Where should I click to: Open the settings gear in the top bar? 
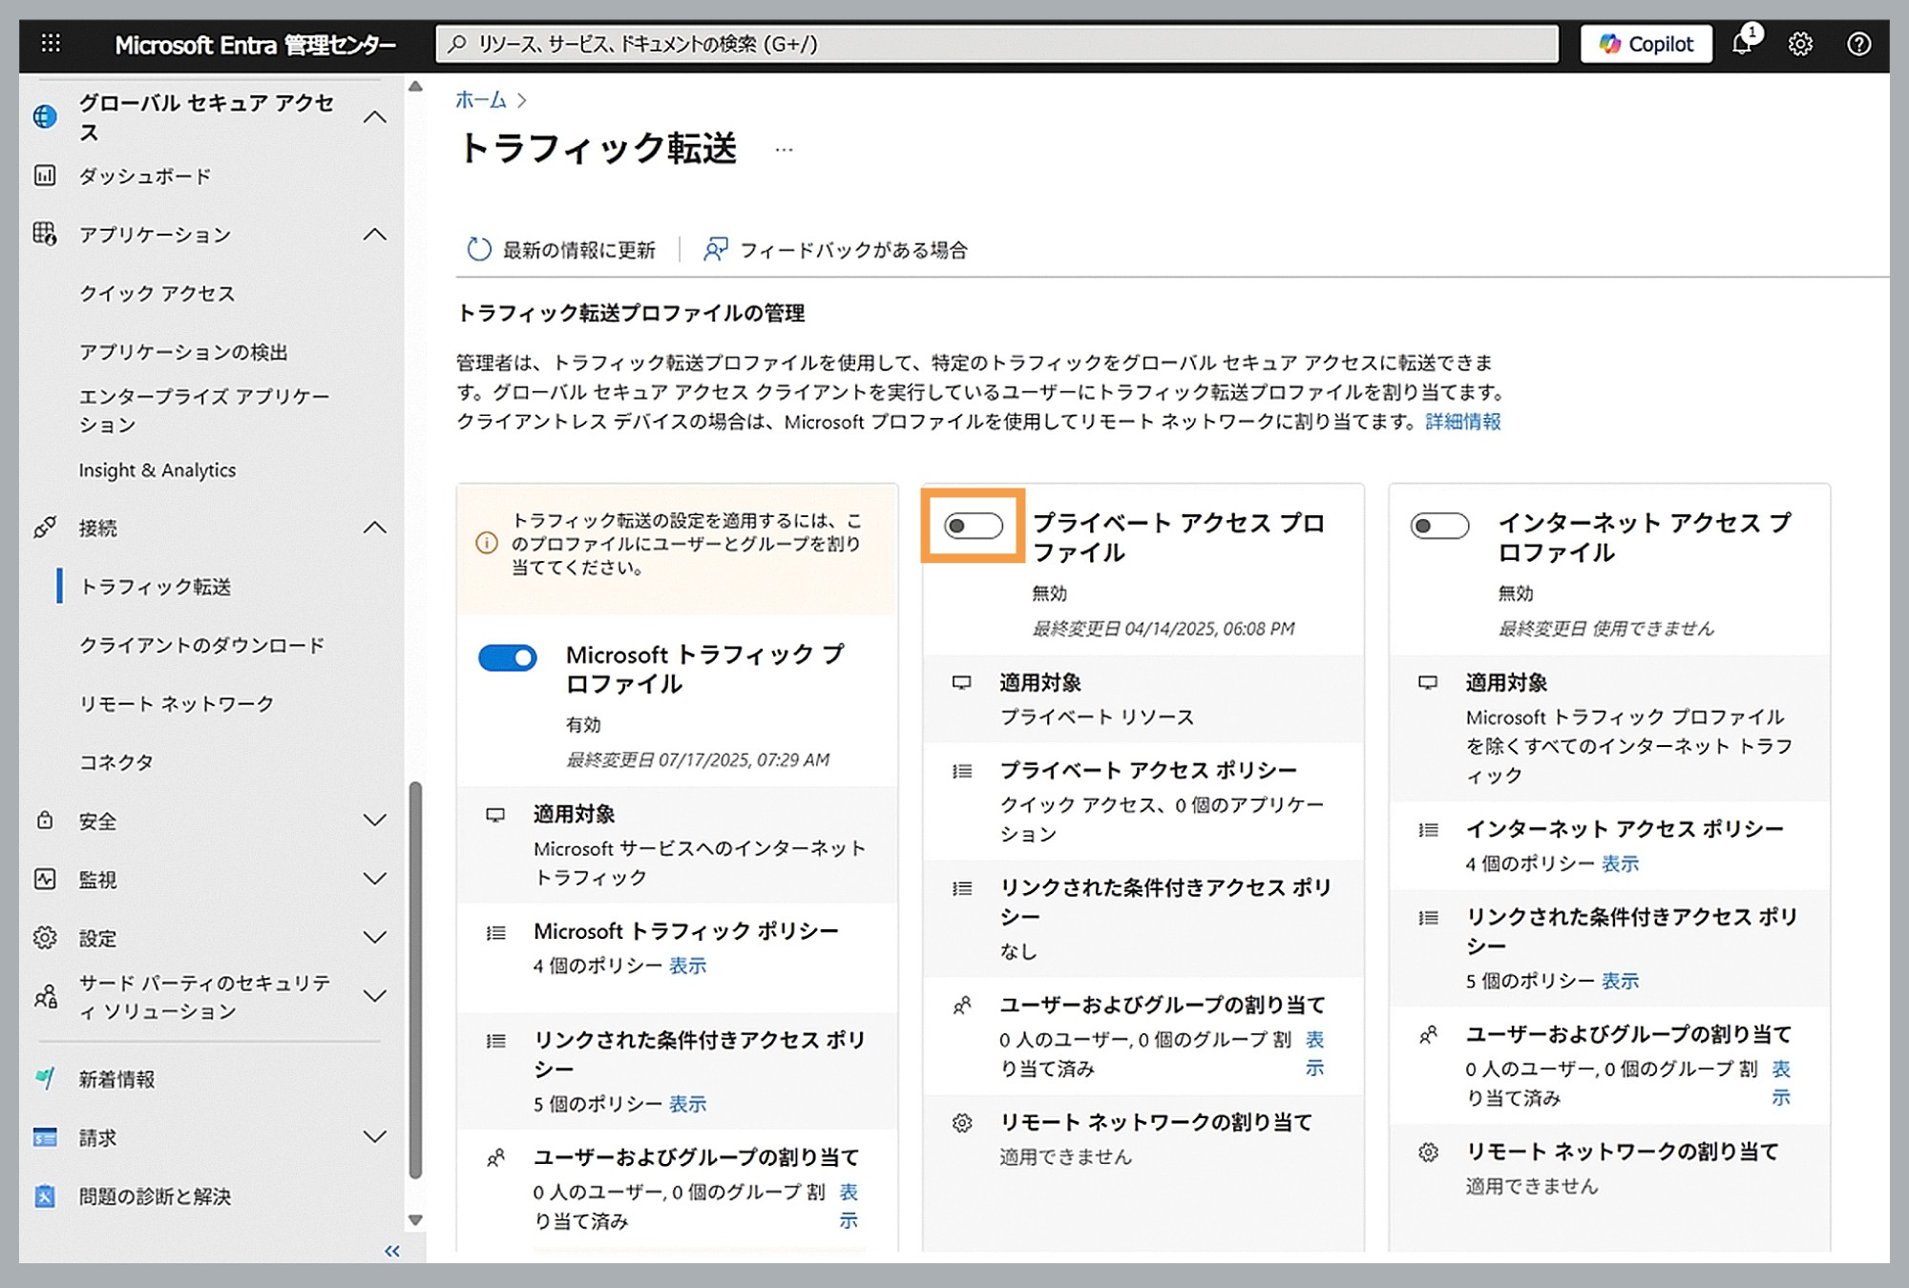(1802, 44)
